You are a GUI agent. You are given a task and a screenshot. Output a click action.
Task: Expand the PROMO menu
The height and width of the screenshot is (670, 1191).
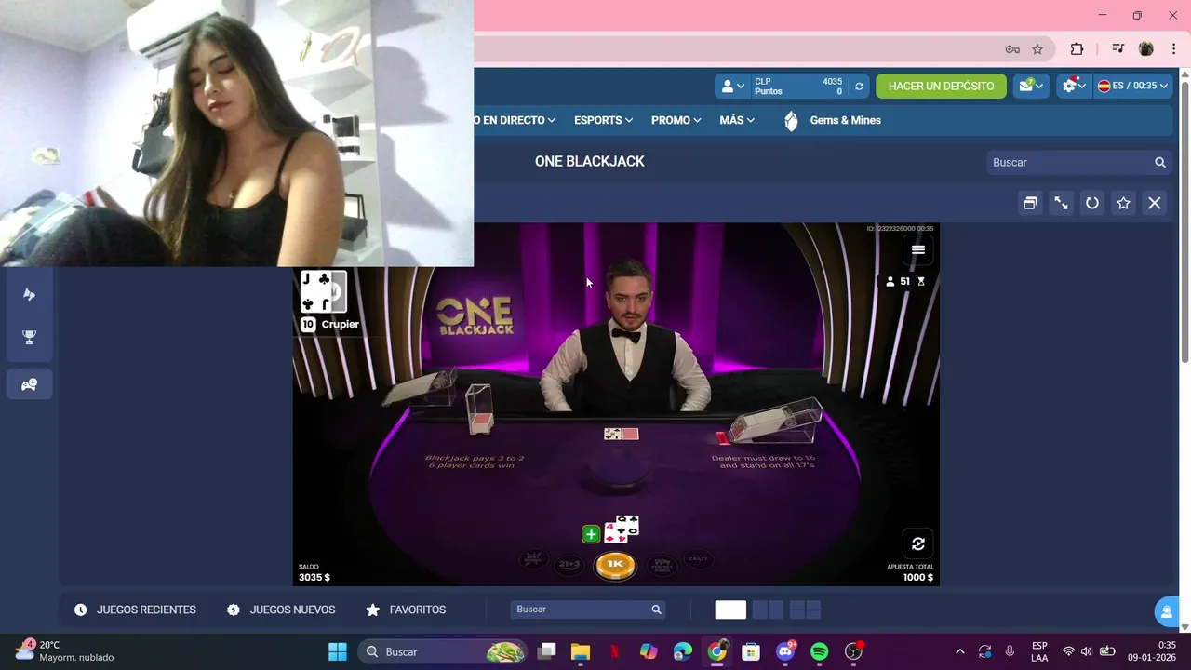pos(676,120)
